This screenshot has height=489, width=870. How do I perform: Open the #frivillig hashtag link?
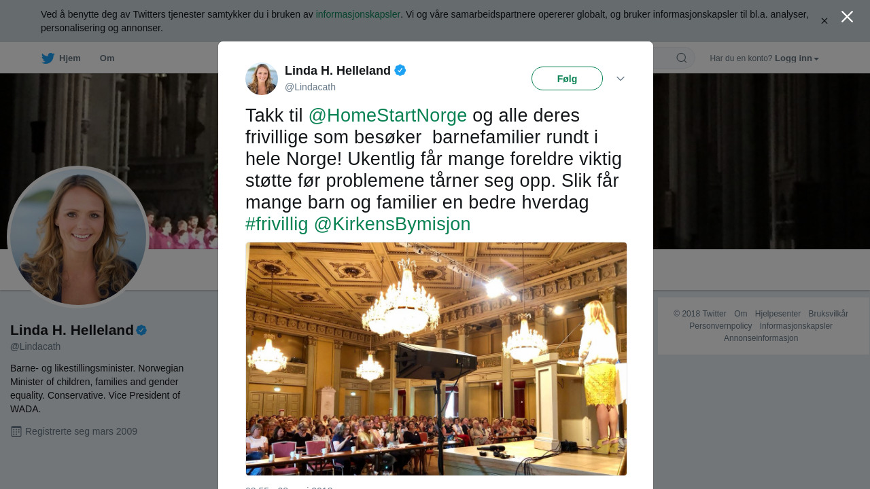(x=277, y=224)
